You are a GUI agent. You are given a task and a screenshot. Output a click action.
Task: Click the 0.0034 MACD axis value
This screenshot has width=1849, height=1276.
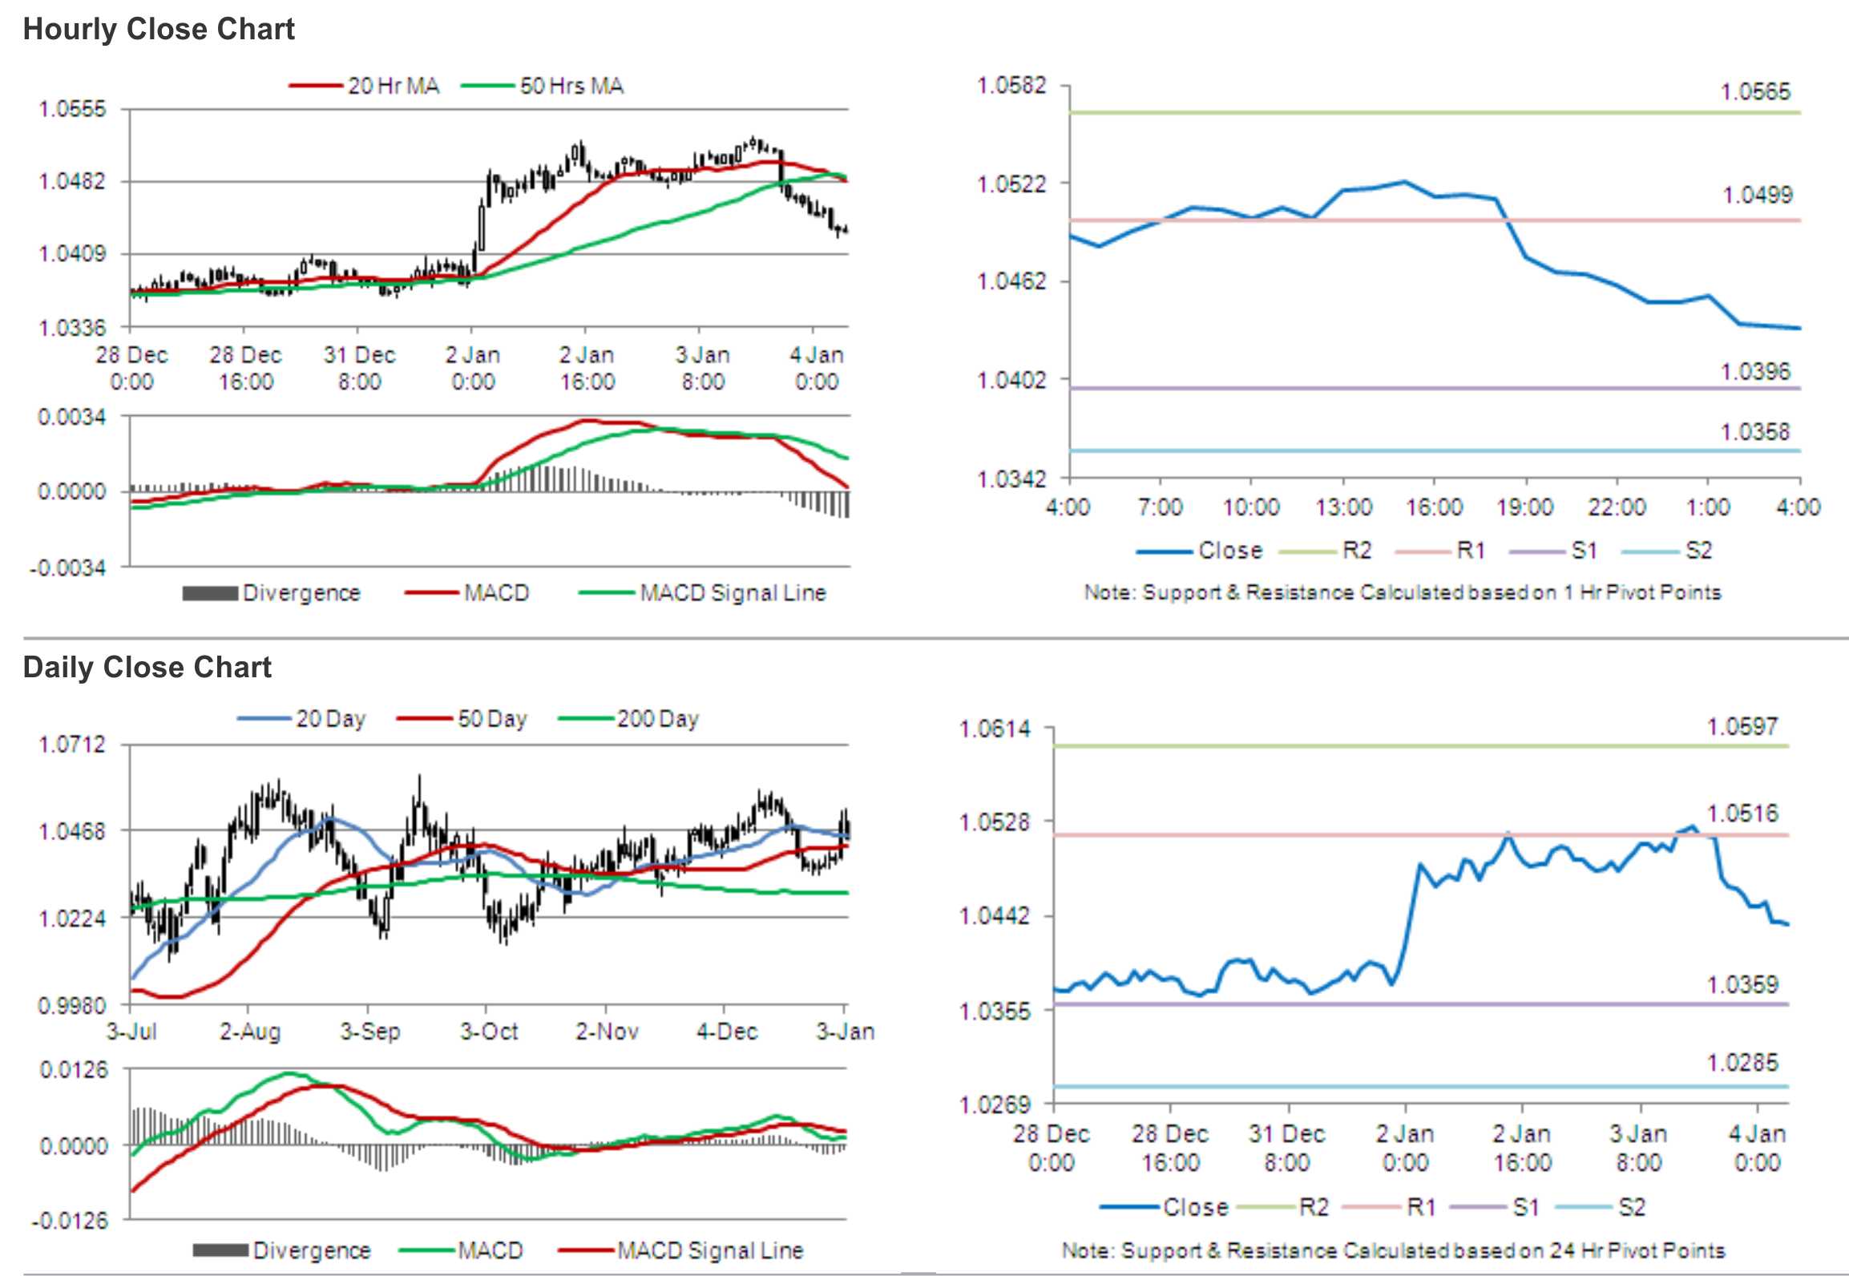[x=72, y=417]
